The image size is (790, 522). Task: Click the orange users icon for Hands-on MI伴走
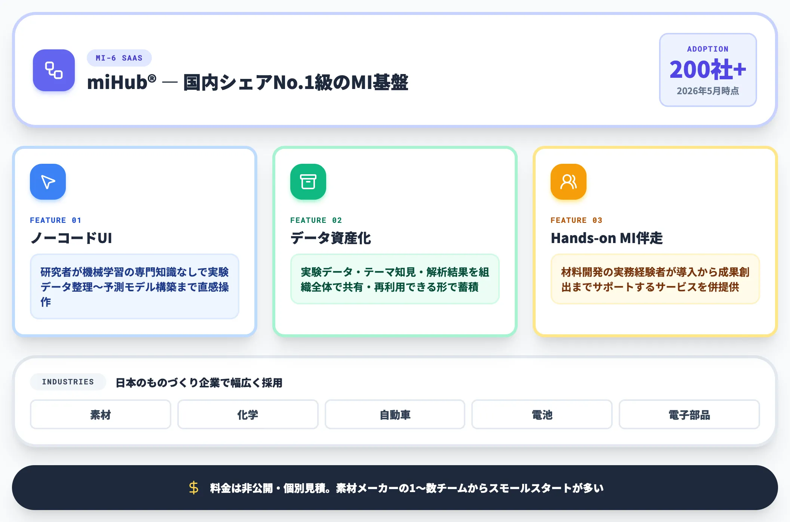pos(569,182)
